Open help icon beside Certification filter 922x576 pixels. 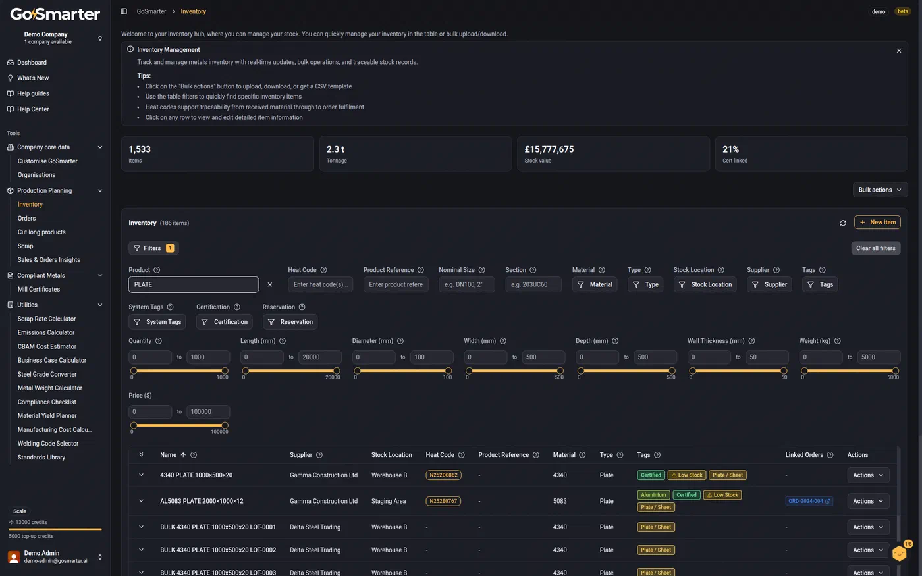coord(237,307)
